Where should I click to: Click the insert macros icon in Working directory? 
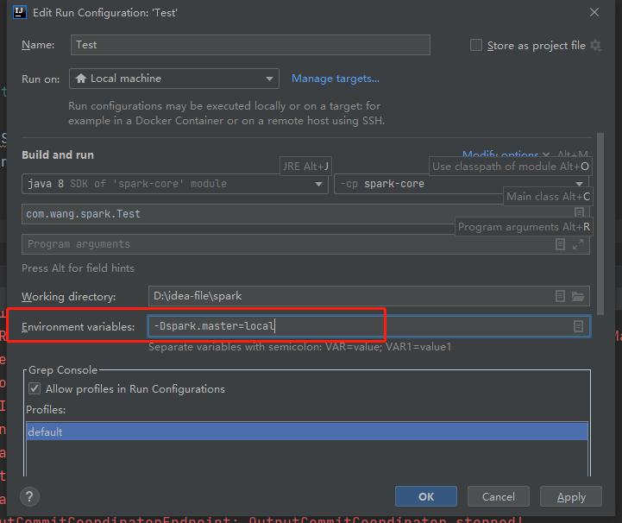560,296
